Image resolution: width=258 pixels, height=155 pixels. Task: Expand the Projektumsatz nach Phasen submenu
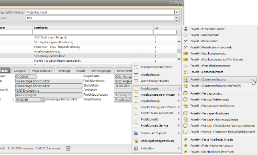179,95
